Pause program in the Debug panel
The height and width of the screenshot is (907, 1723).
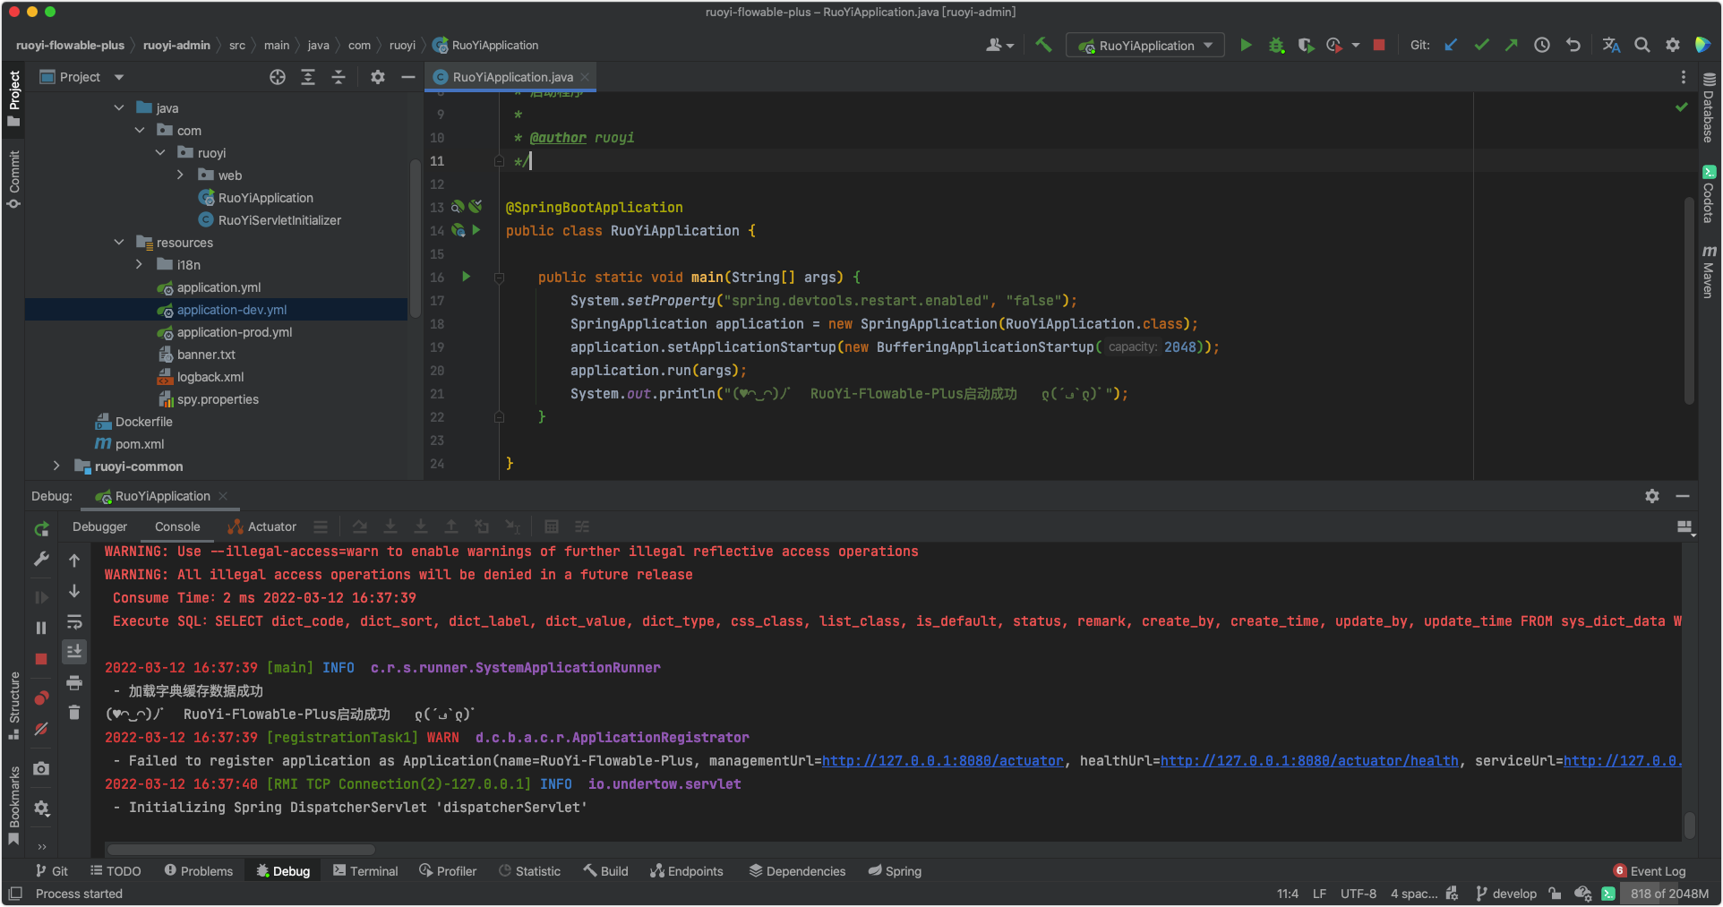41,628
